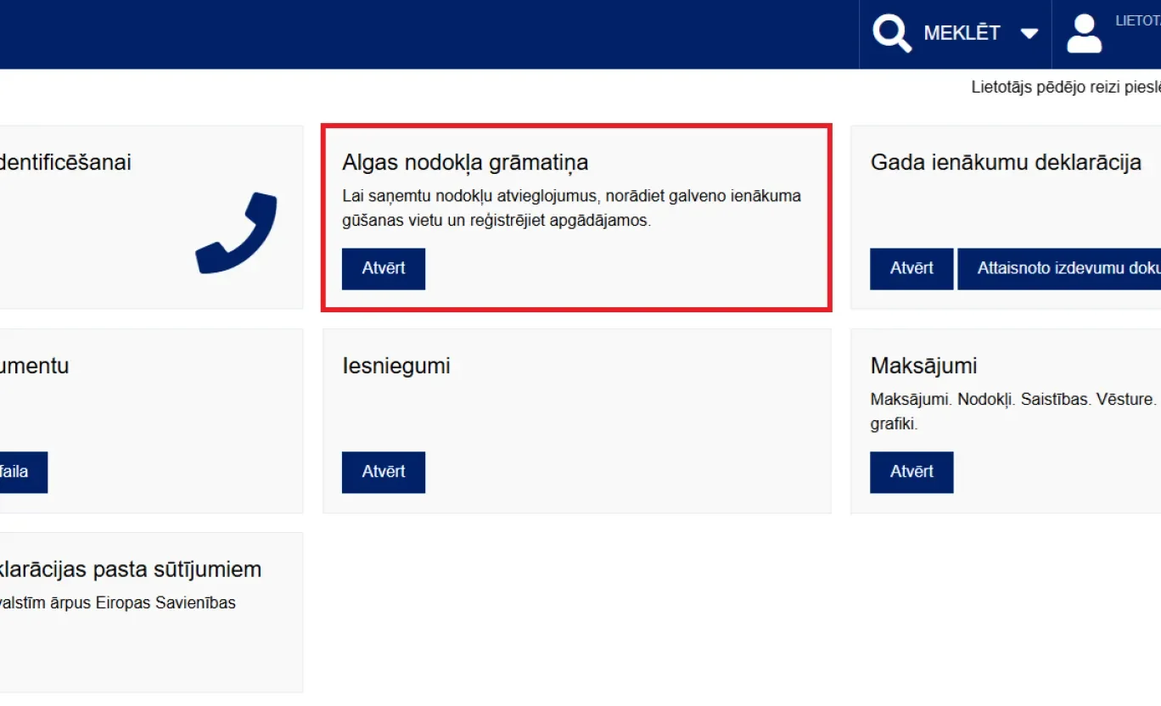Click the Algas nodokļa grāmatiņa description text

[571, 209]
